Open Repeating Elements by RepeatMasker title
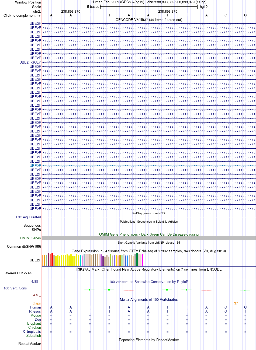The image size is (256, 350). 149,340
